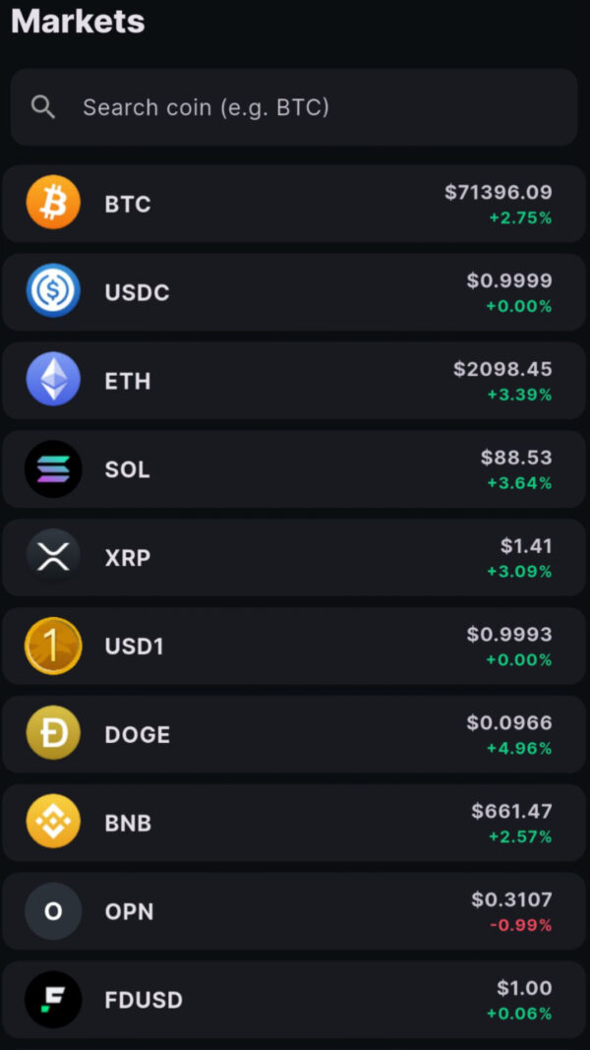Click the OPN circle icon
The image size is (590, 1050).
tap(53, 911)
